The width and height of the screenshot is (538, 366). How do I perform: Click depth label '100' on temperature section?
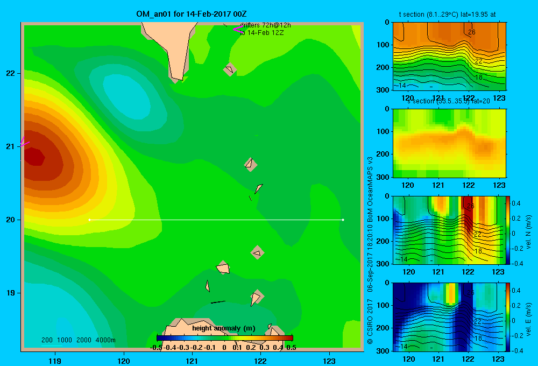(383, 45)
